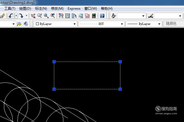Open the Markup Set Manager icon
184x122 pixels.
click(x=87, y=16)
